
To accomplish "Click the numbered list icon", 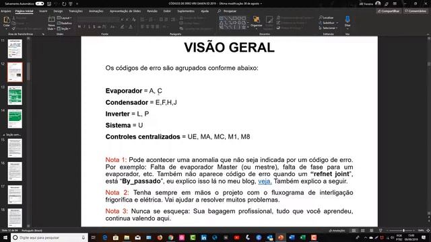I will pos(151,19).
